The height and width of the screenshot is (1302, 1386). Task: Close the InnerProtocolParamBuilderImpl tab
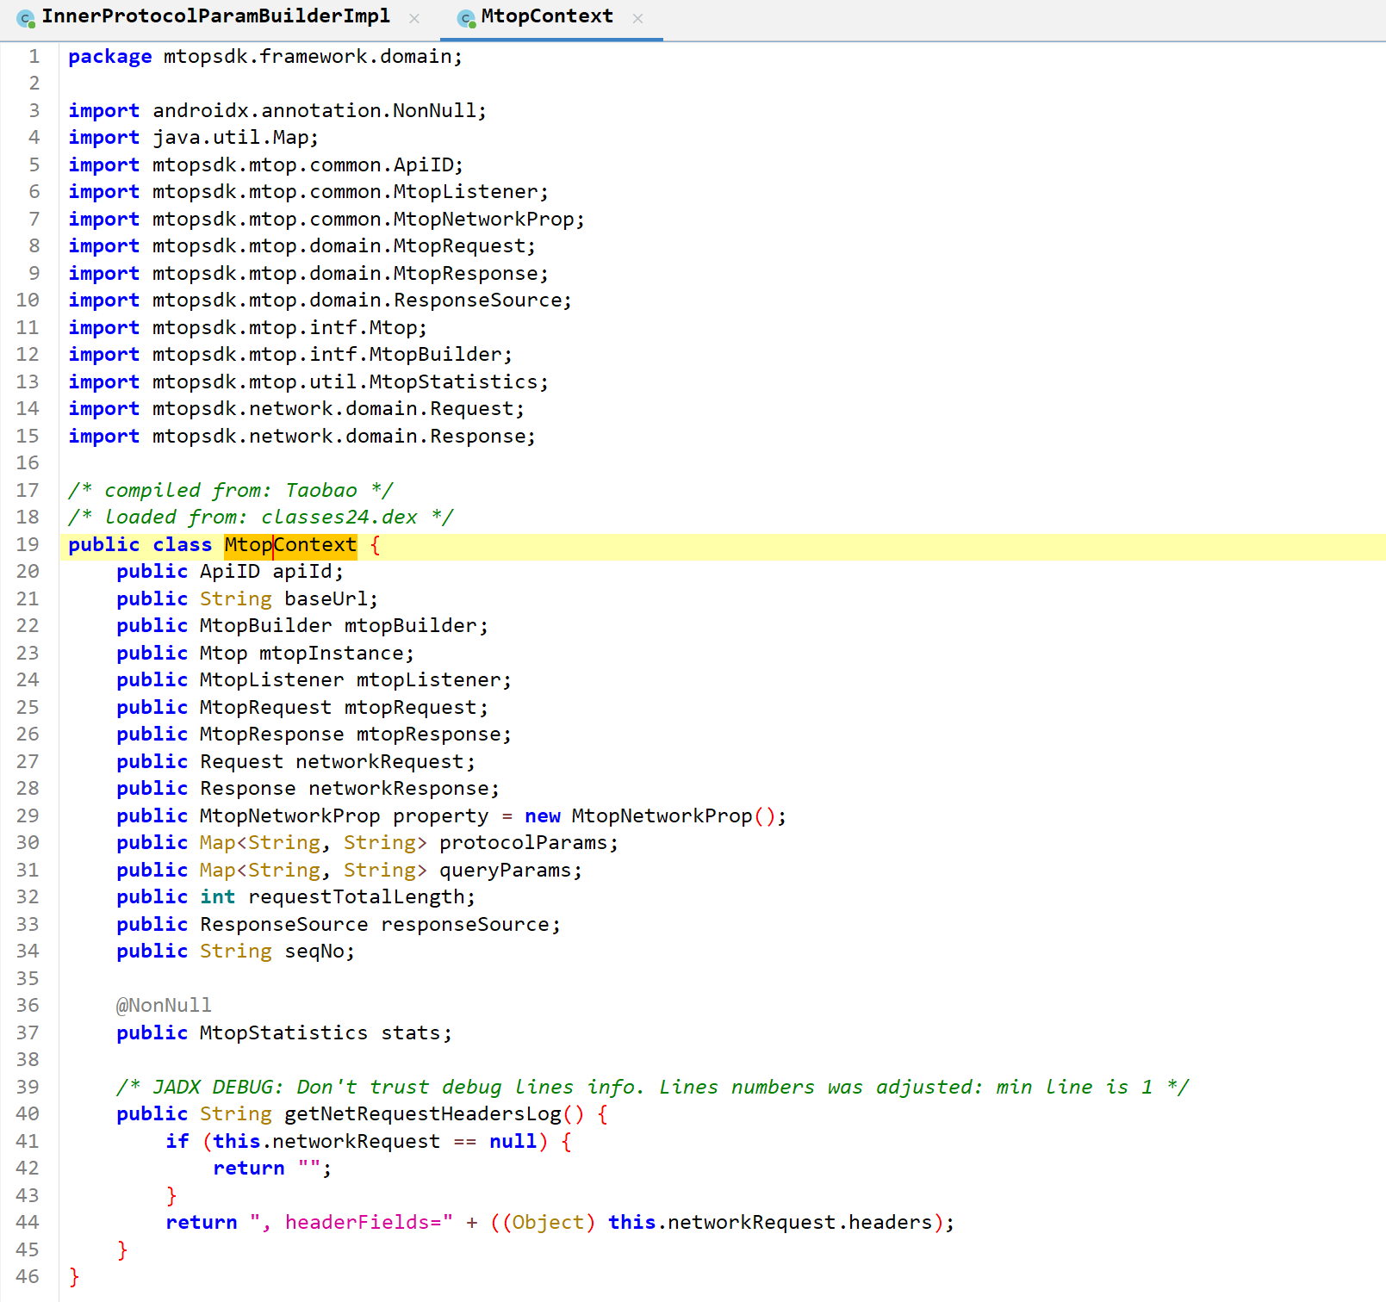tap(414, 19)
